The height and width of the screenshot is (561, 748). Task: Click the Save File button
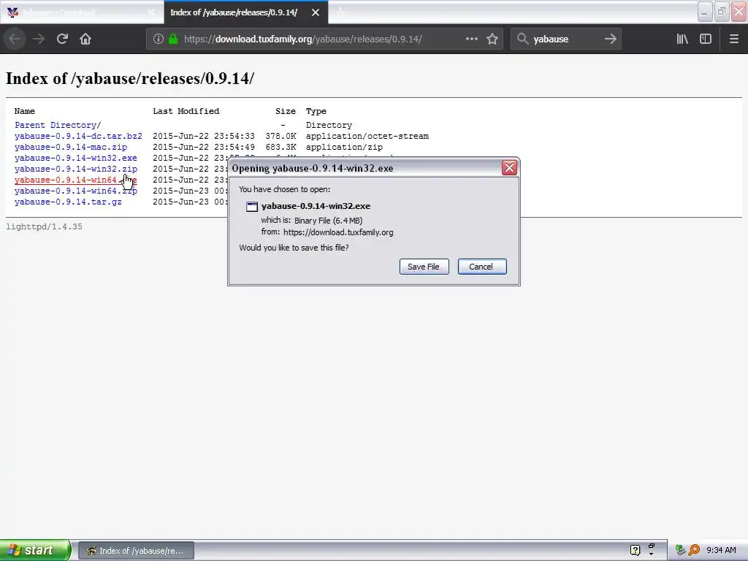424,267
